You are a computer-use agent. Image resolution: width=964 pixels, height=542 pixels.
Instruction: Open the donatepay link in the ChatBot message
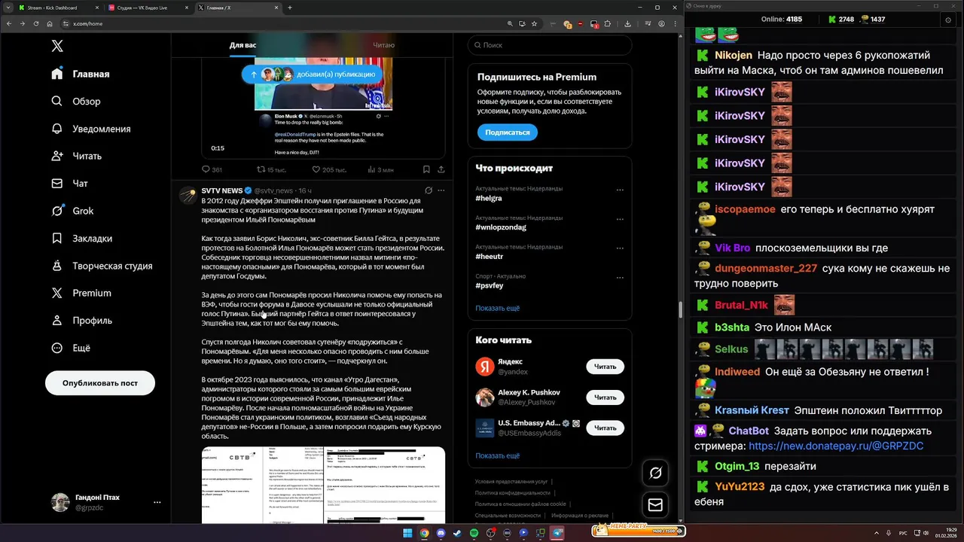click(836, 446)
